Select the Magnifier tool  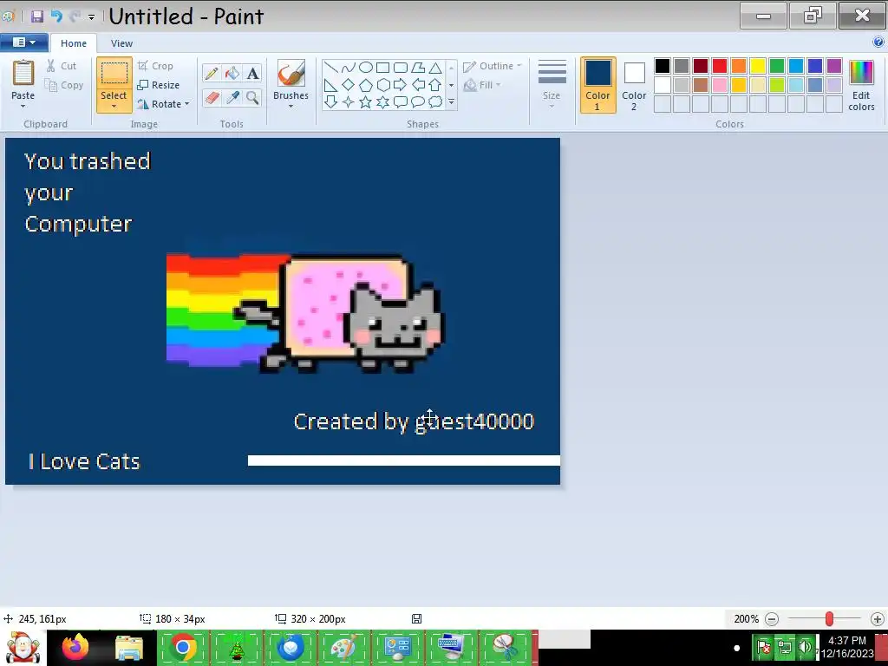click(x=252, y=97)
